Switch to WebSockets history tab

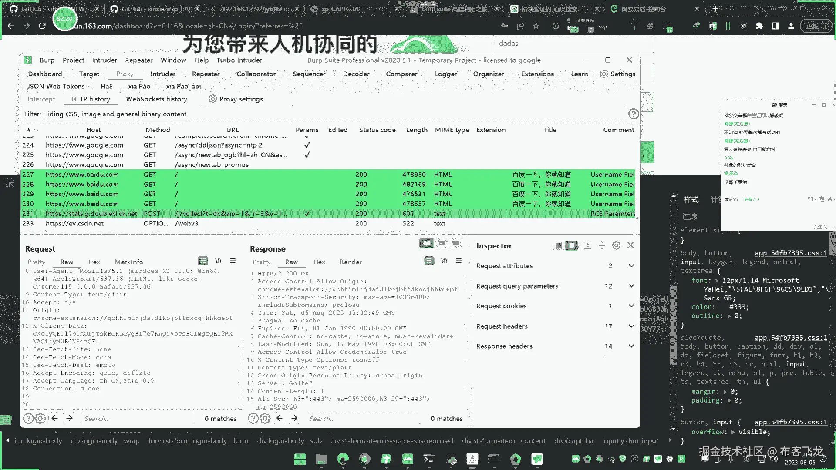[x=156, y=99]
